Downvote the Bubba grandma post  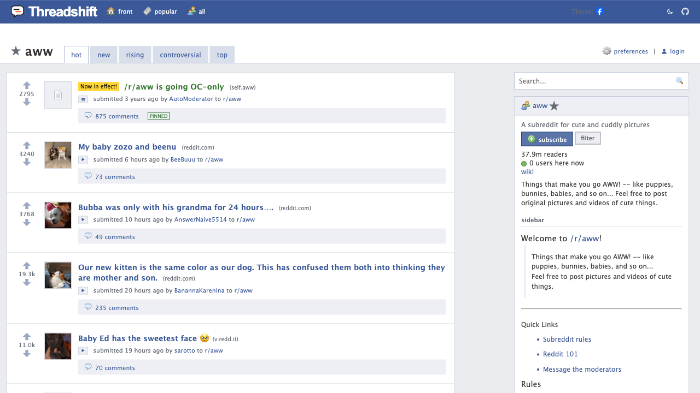[27, 223]
